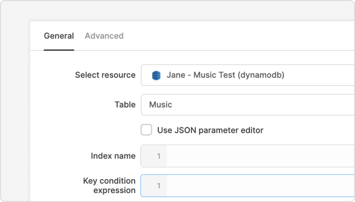Click the 'Key condition expression' label
This screenshot has width=355, height=202.
coord(109,186)
